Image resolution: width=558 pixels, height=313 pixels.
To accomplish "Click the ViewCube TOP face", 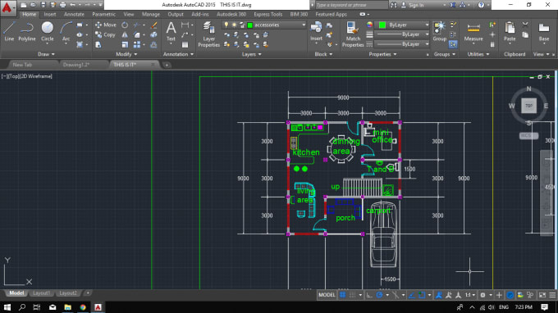I will 528,106.
